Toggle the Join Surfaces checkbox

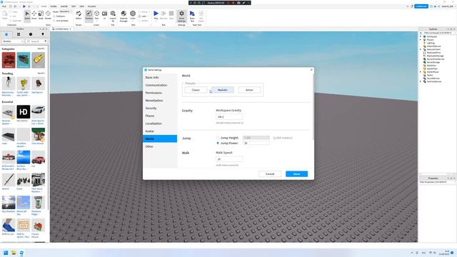(x=54, y=21)
